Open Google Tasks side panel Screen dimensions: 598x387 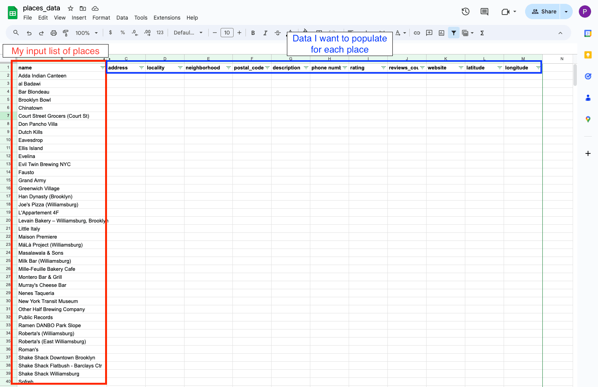pyautogui.click(x=588, y=76)
